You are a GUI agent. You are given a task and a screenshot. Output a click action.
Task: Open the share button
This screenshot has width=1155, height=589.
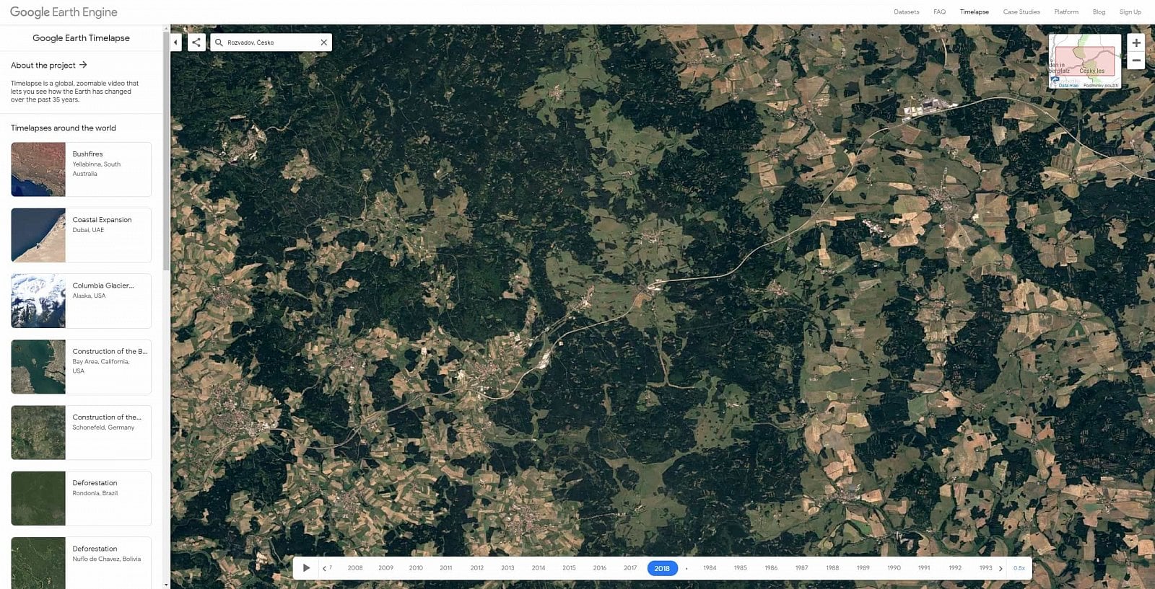(x=196, y=43)
